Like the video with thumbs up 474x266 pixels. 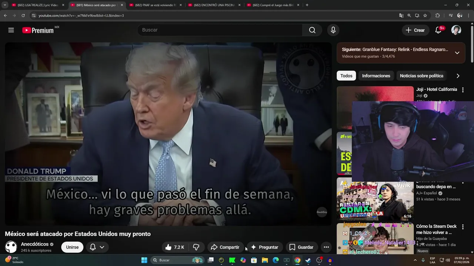[175, 247]
